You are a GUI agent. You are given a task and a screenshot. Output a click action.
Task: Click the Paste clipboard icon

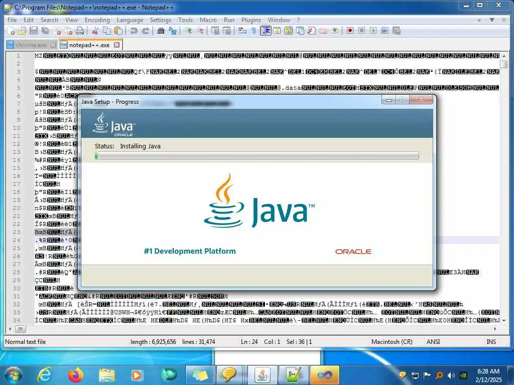click(118, 31)
